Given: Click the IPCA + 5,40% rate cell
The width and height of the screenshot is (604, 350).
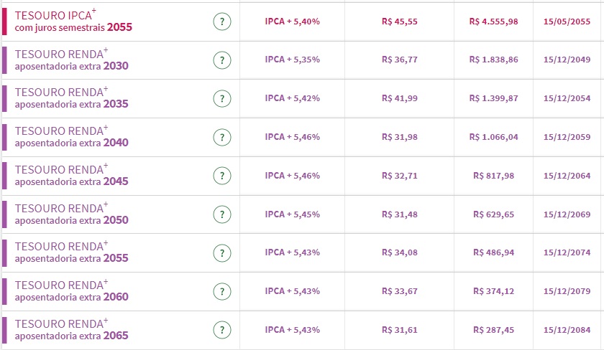Looking at the screenshot, I should point(293,22).
